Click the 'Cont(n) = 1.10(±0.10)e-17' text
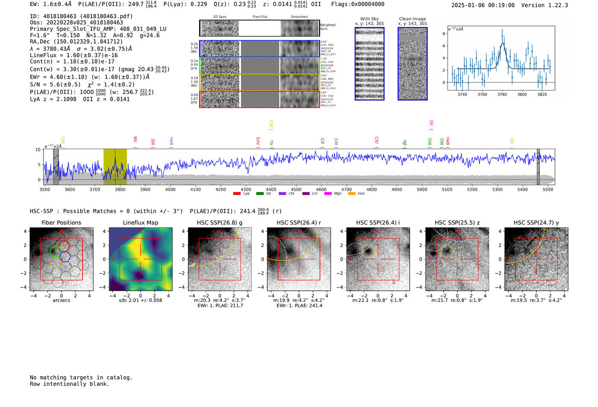 pos(72,61)
